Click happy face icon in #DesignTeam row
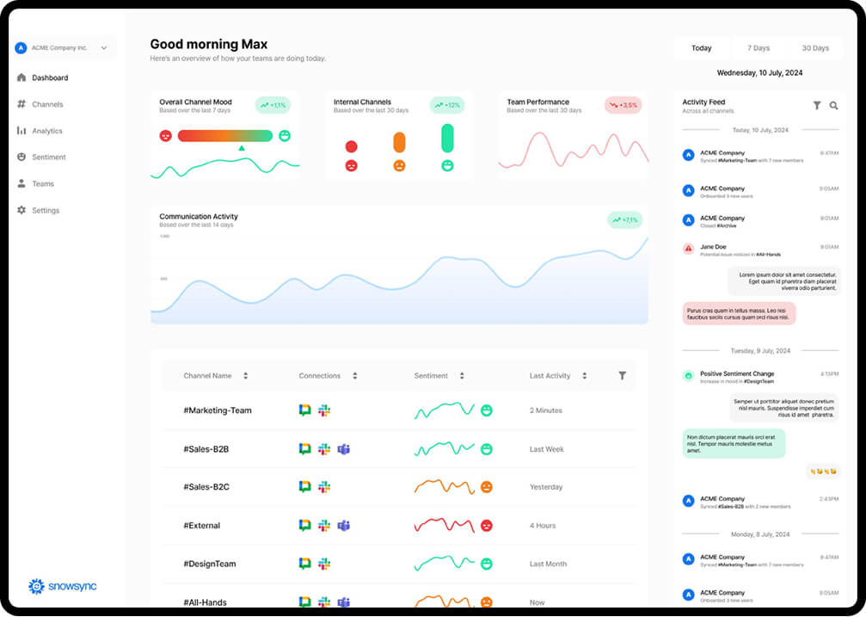The width and height of the screenshot is (866, 617). pyautogui.click(x=486, y=565)
